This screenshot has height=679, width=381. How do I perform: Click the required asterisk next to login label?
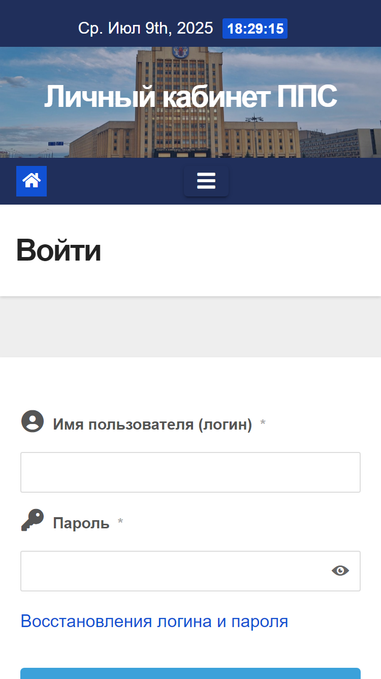click(x=263, y=423)
